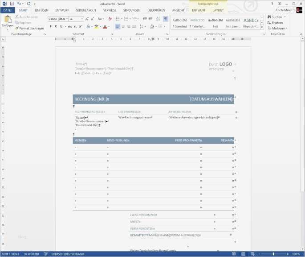Click the zoom slider handle

pos(273,254)
